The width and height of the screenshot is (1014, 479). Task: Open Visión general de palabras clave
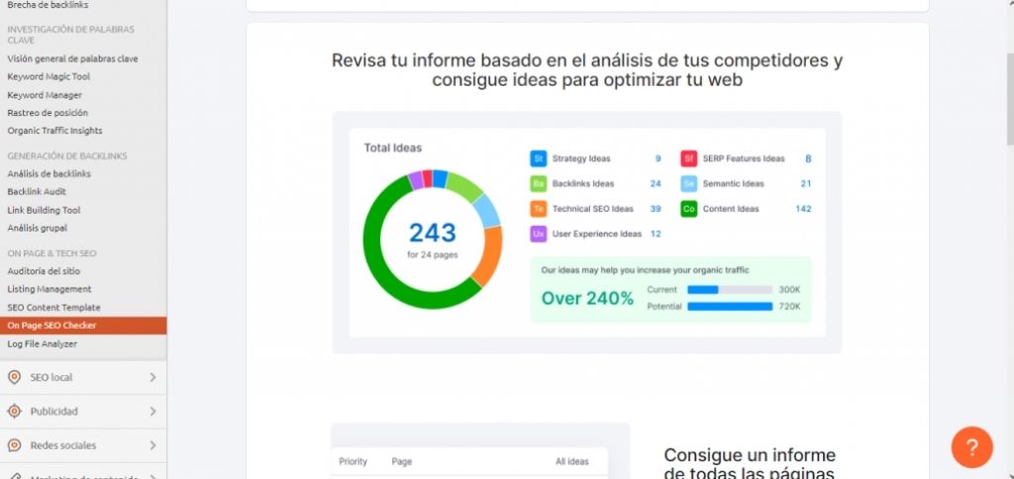coord(72,58)
